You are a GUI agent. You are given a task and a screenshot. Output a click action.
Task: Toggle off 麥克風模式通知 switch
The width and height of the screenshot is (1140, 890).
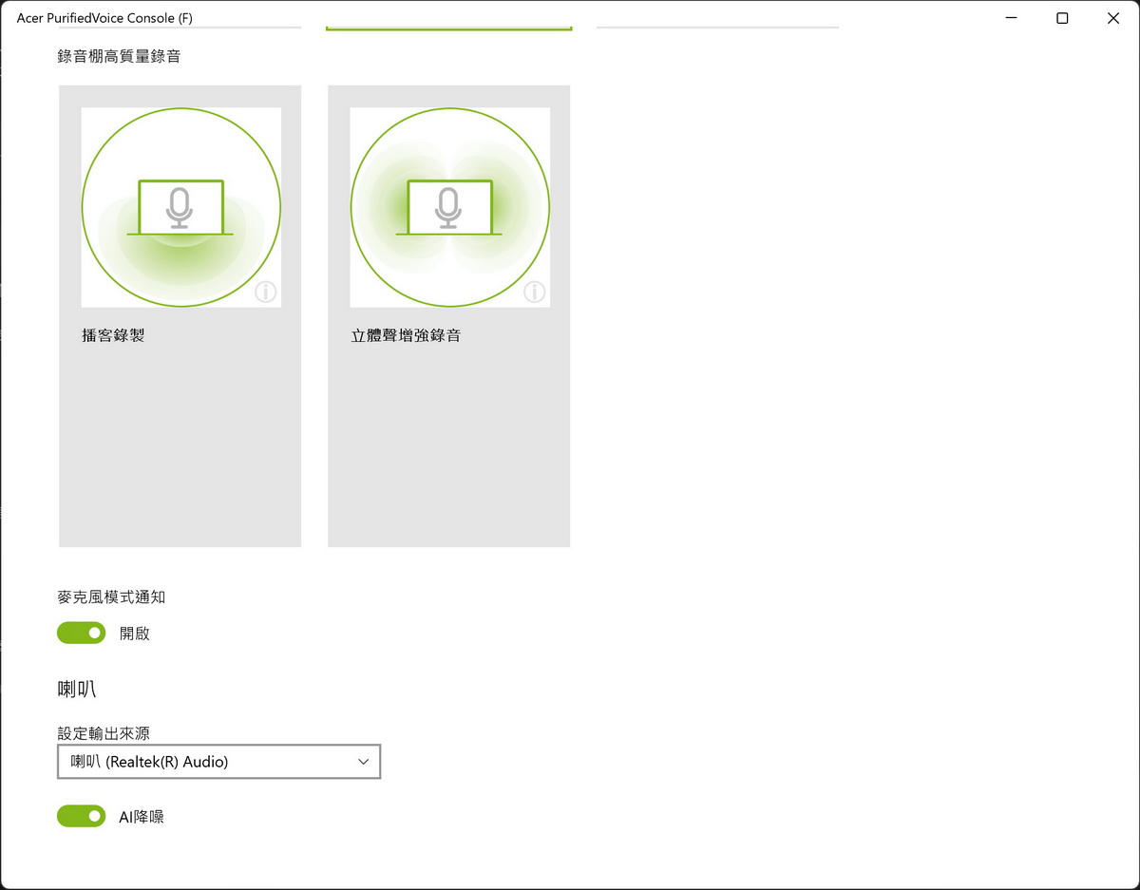pos(82,633)
